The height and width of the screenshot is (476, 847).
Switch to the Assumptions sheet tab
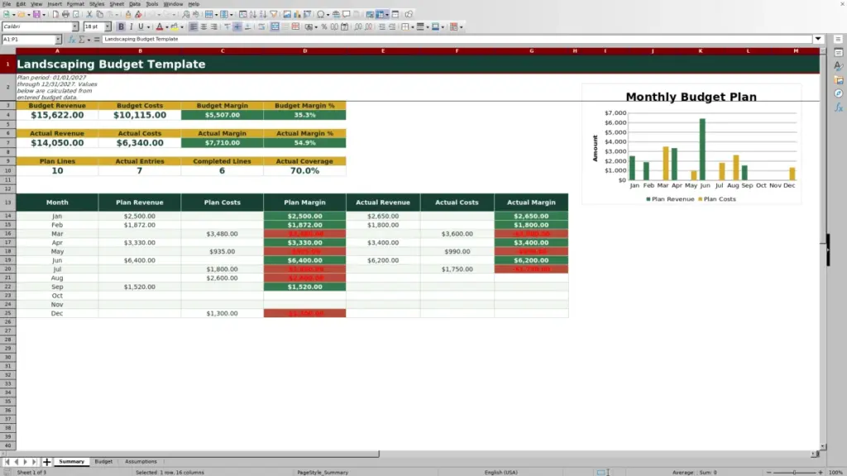click(141, 461)
